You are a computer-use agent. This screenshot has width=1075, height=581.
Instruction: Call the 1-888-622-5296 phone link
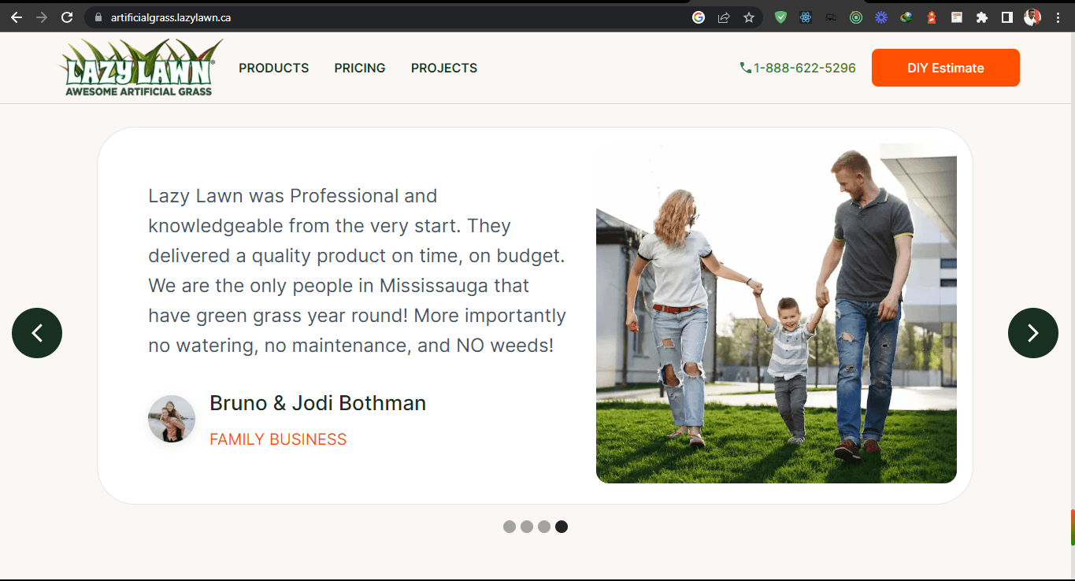[x=798, y=68]
